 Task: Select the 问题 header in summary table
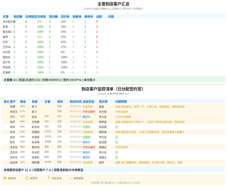pyautogui.click(x=111, y=17)
